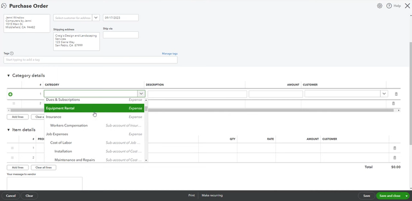Click Add lines under Category details
412x201 pixels.
(18, 117)
